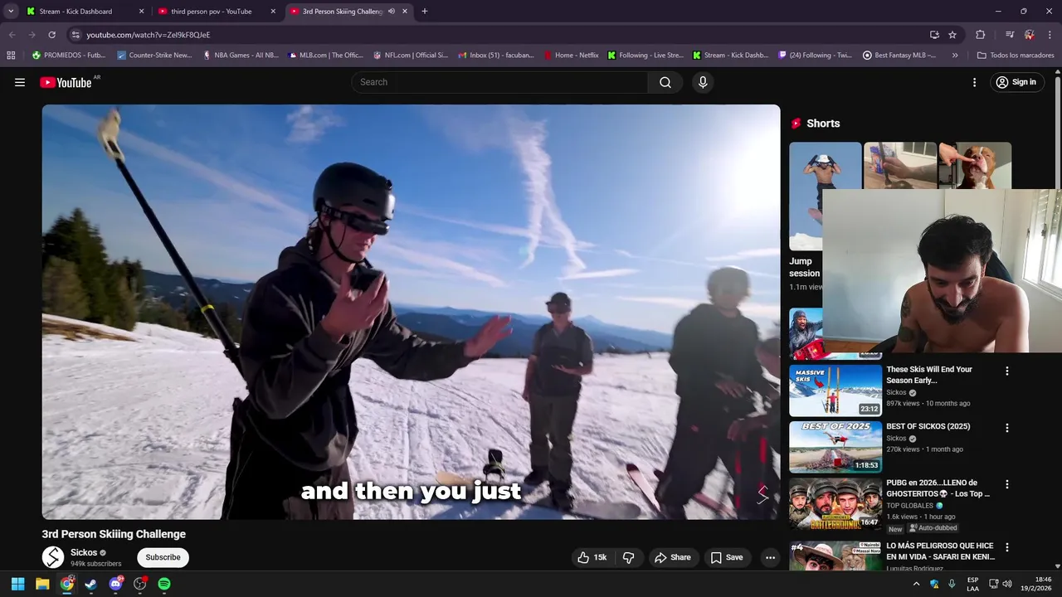The height and width of the screenshot is (597, 1062).
Task: Open the Inbox (51) bookmark
Action: point(495,56)
